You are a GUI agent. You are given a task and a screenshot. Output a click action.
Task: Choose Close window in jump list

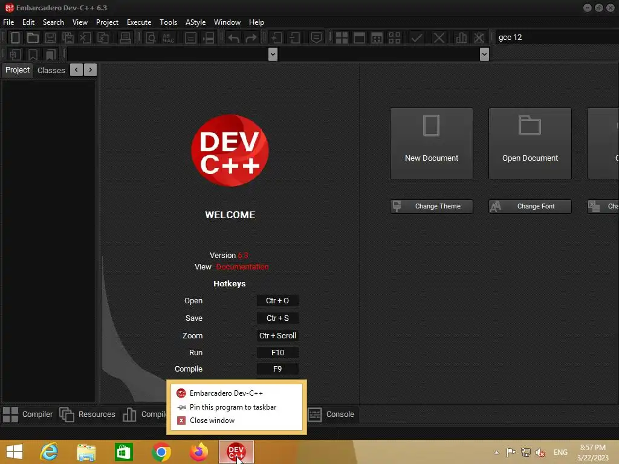coord(236,420)
